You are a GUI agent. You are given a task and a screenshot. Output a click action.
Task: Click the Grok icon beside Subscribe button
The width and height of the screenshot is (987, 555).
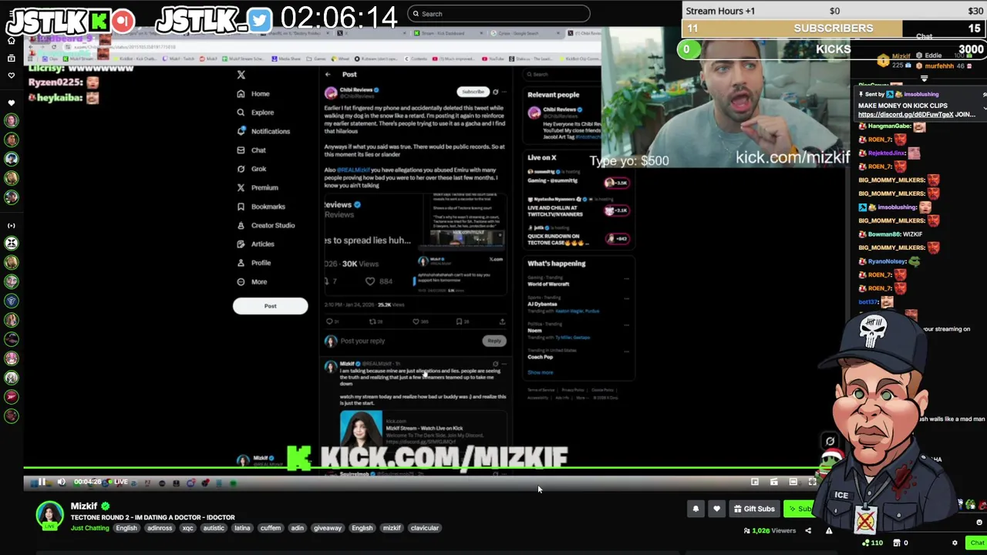coord(495,92)
